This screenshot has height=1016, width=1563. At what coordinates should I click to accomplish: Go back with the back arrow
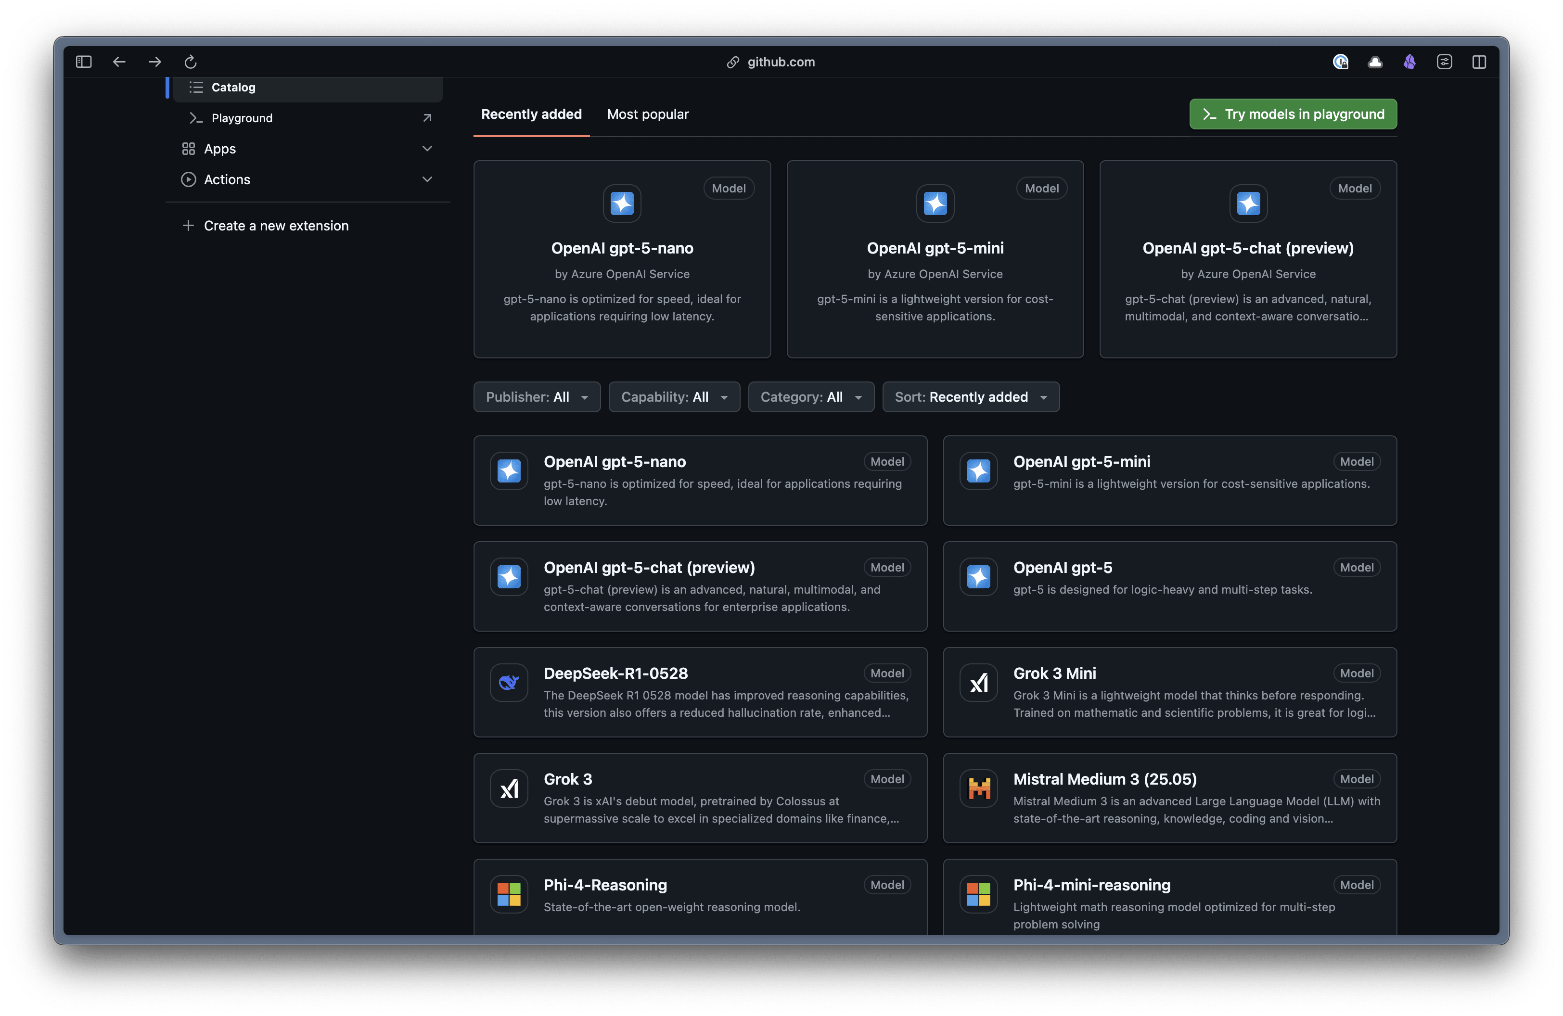119,62
